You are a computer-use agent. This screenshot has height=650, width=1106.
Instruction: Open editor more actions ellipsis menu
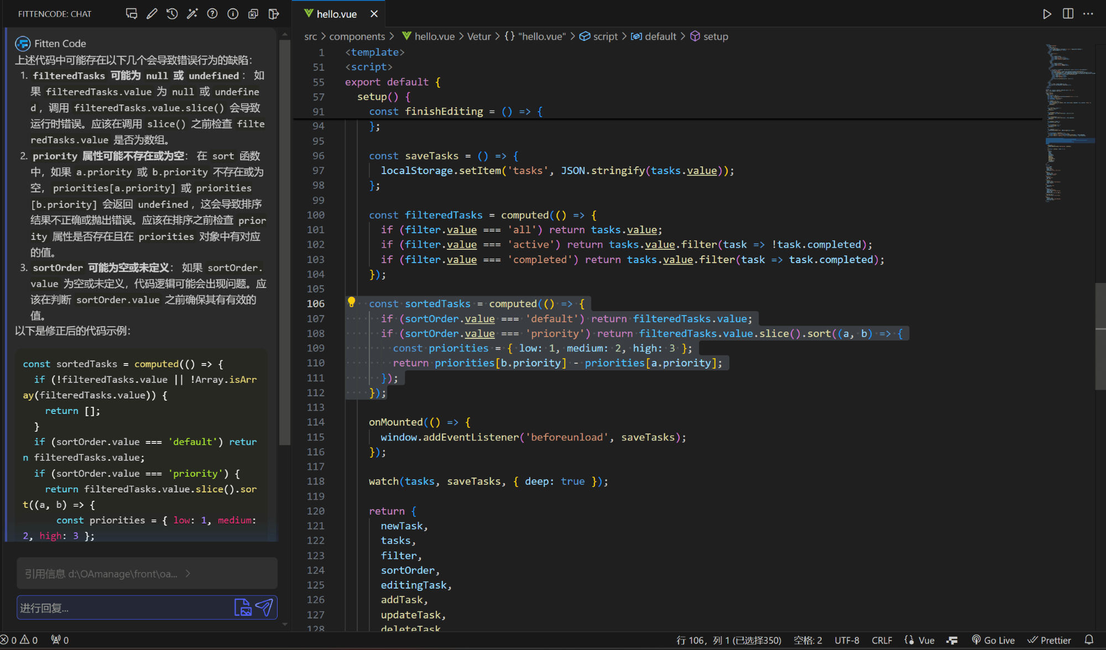pos(1088,14)
